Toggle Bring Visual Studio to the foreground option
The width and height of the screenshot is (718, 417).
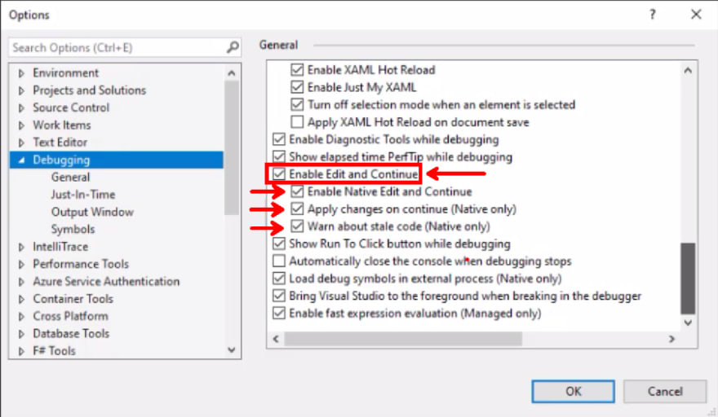[279, 296]
